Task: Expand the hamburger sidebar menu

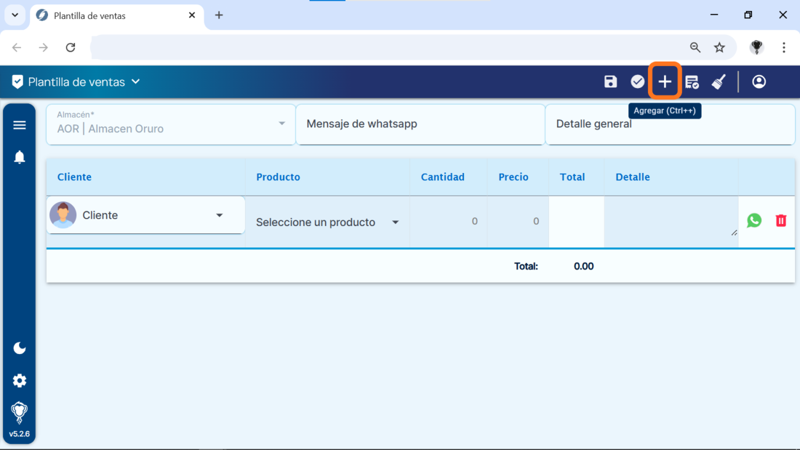Action: click(x=20, y=125)
